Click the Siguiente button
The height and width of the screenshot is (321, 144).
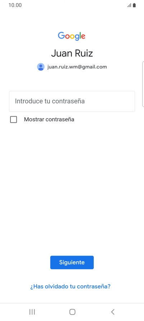72,262
